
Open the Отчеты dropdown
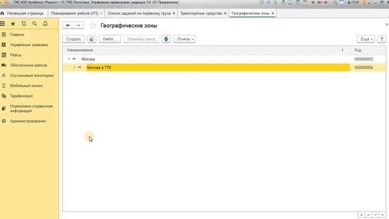(x=184, y=39)
